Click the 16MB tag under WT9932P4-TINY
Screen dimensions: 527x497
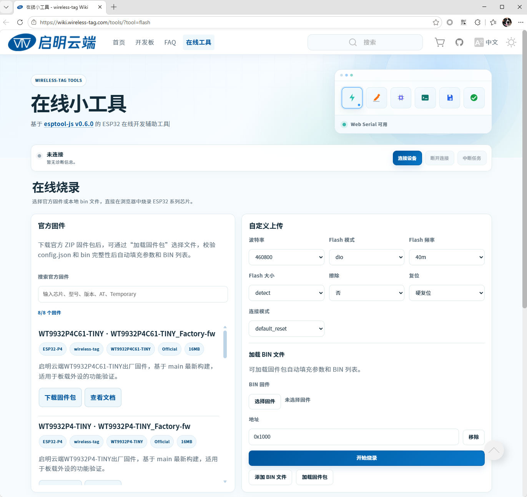[187, 442]
